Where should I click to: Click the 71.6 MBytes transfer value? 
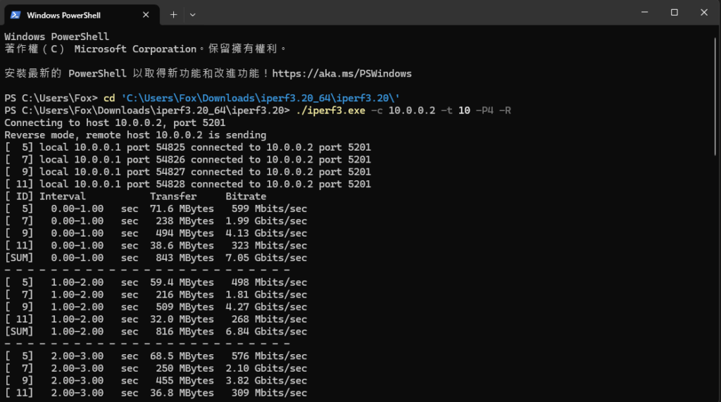tap(182, 208)
